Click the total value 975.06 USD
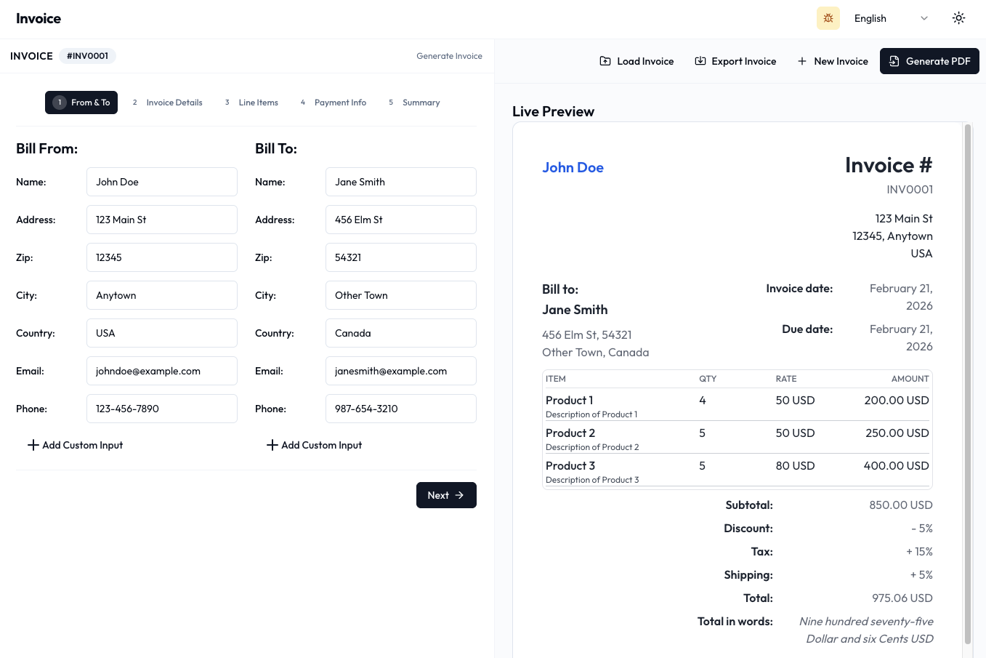This screenshot has width=986, height=658. click(x=902, y=598)
